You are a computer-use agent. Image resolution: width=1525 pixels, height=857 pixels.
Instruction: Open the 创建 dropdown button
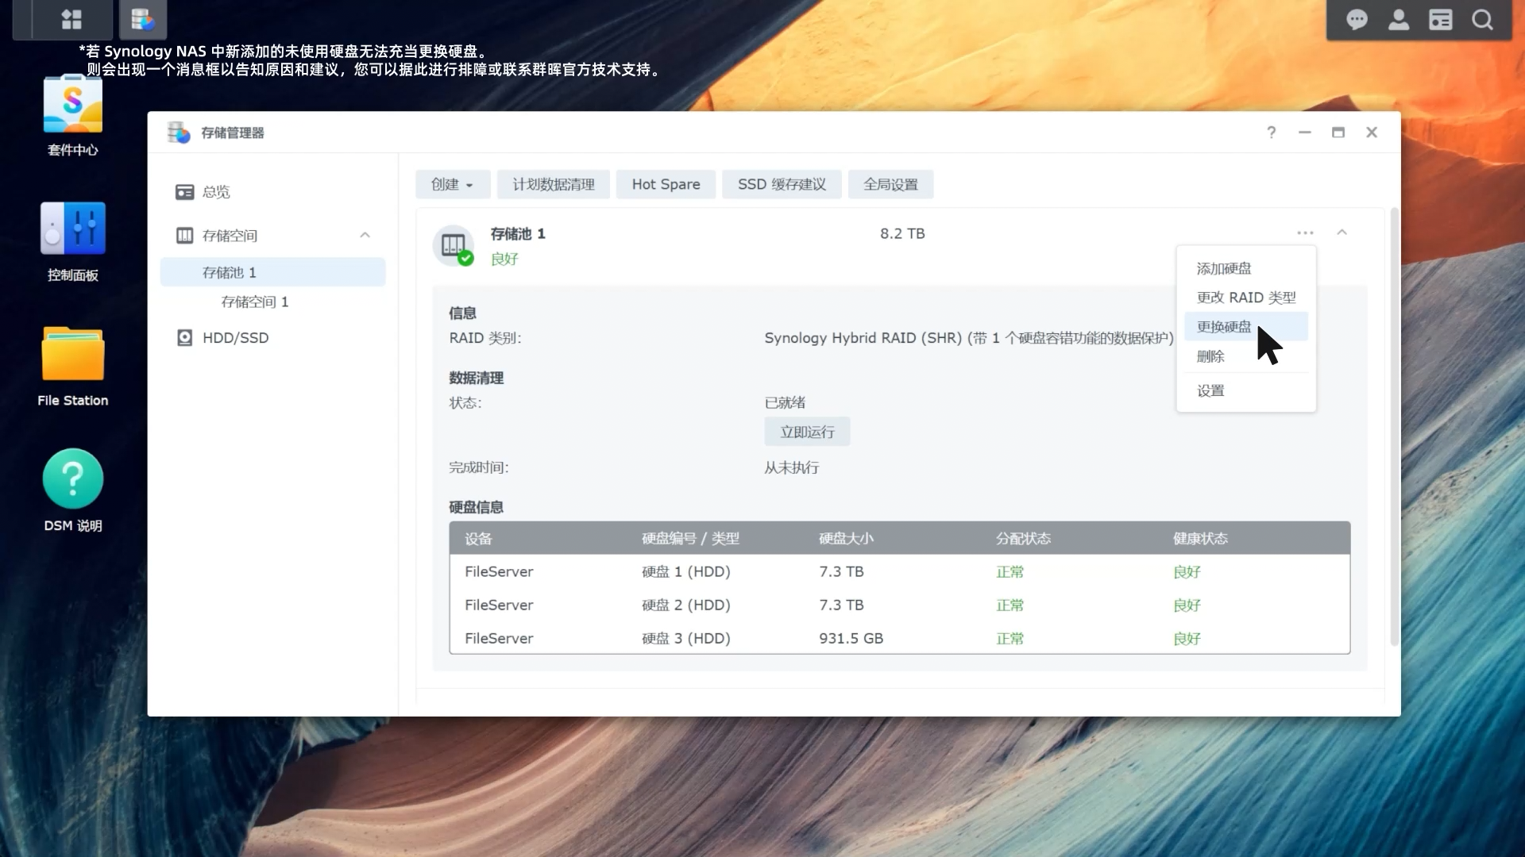pos(453,184)
